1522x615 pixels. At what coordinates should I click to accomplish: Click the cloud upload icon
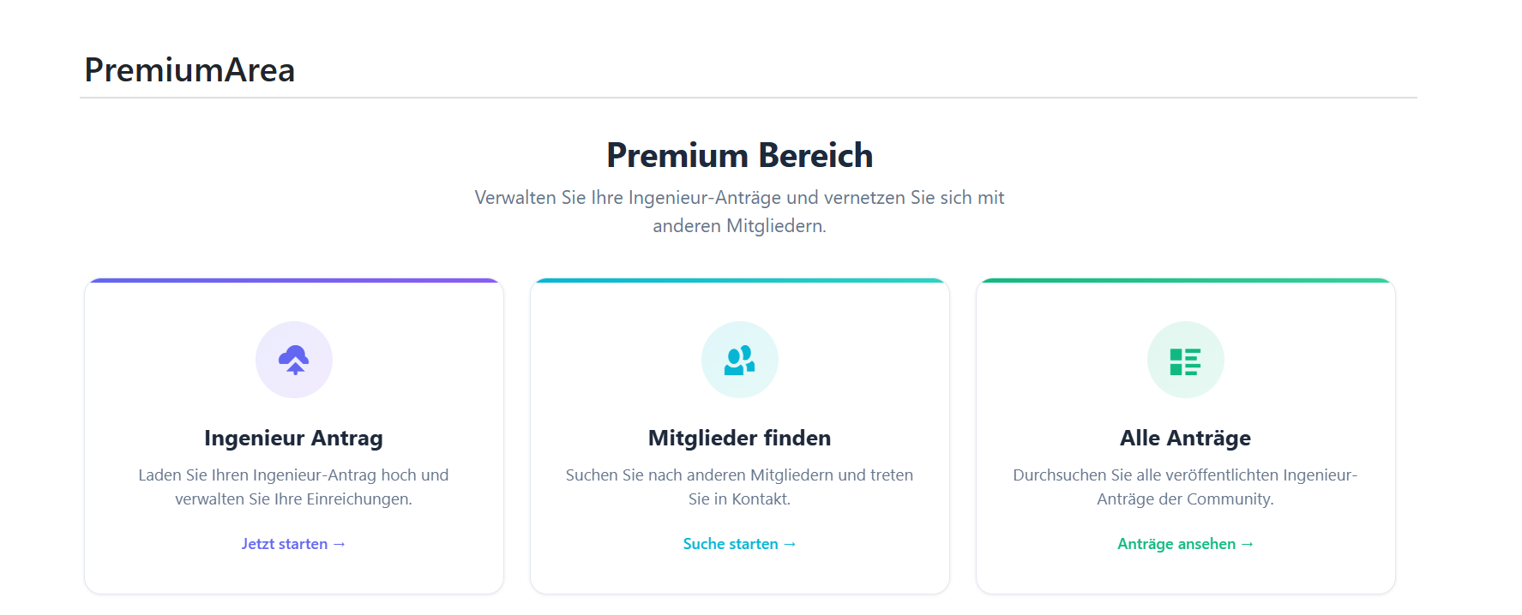[294, 360]
